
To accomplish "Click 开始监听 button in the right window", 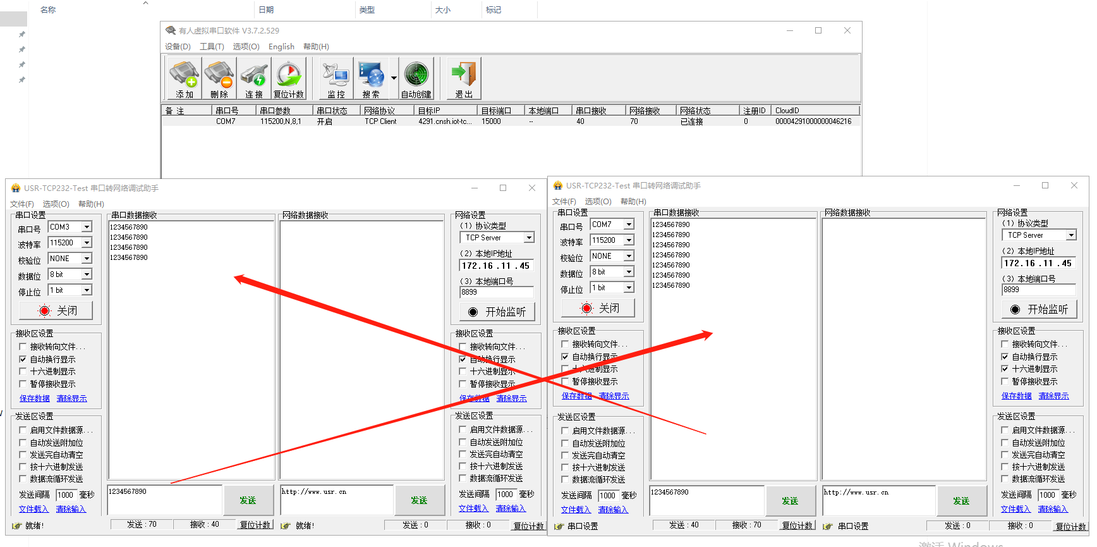I will (x=1039, y=309).
